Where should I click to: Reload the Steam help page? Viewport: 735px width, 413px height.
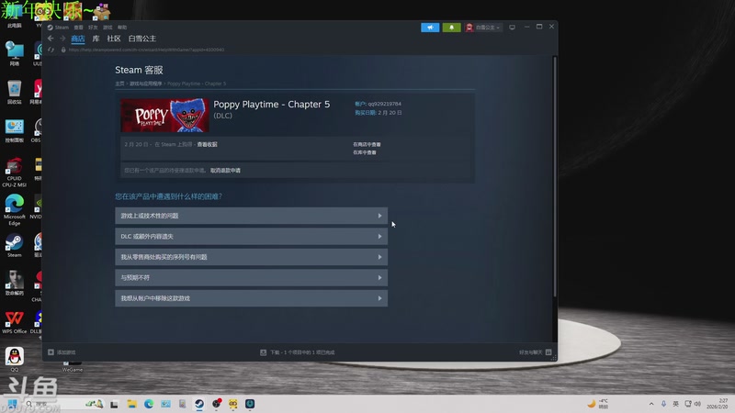pyautogui.click(x=51, y=50)
